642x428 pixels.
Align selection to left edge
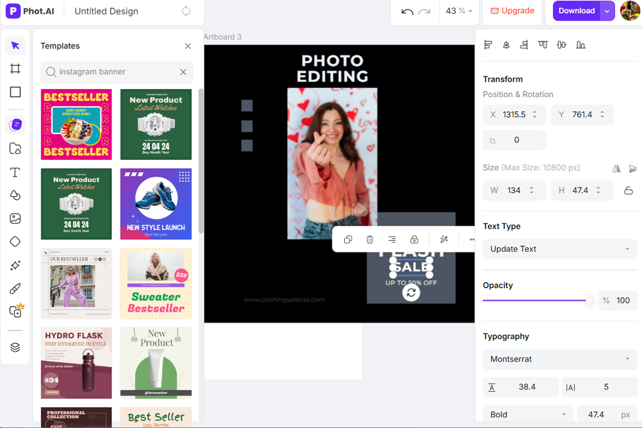[488, 44]
